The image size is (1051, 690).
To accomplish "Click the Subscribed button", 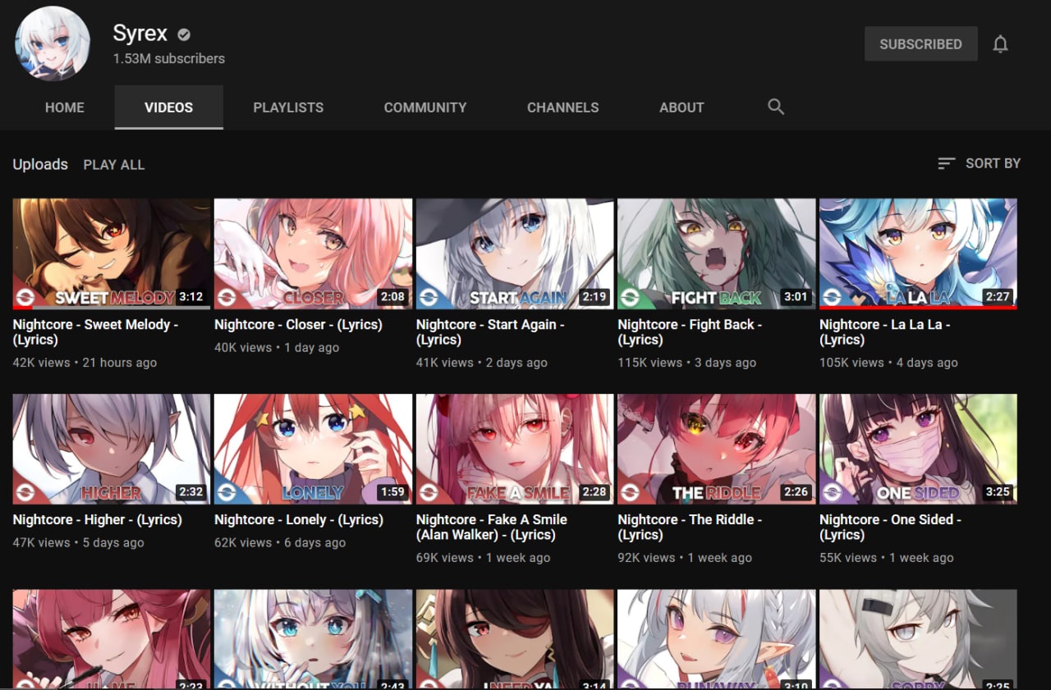I will [x=920, y=44].
